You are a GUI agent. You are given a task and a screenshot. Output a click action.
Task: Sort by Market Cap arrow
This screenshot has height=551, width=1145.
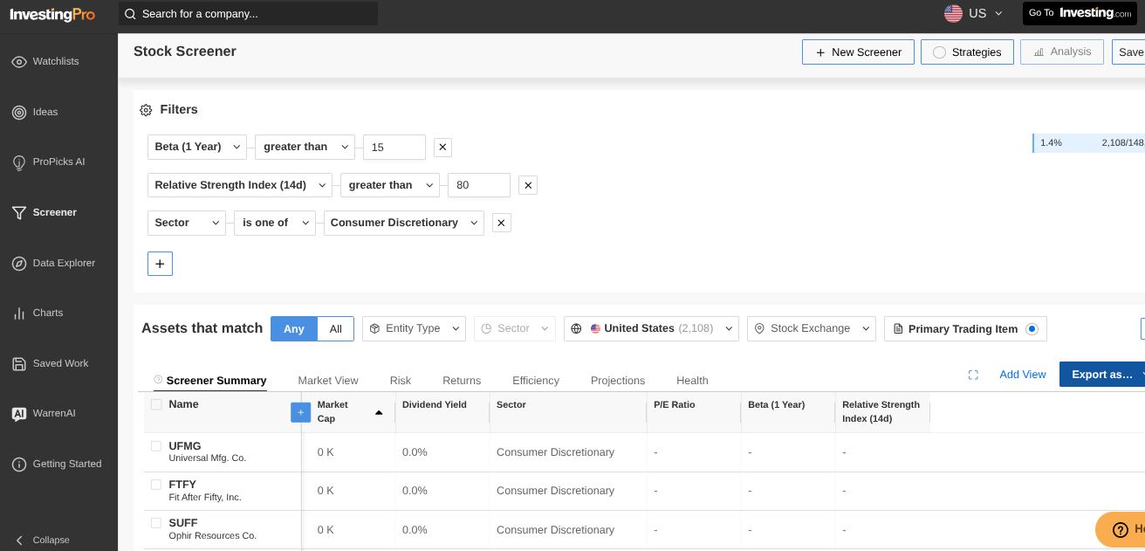pos(379,412)
